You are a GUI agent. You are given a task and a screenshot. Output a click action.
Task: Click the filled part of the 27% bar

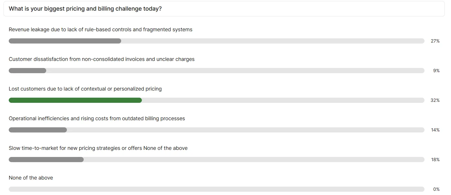click(x=65, y=41)
